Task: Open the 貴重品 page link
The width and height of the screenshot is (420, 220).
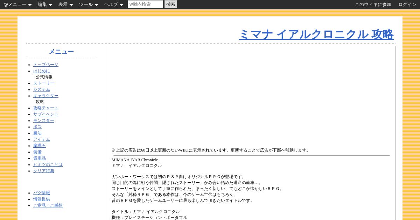Action: tap(40, 158)
